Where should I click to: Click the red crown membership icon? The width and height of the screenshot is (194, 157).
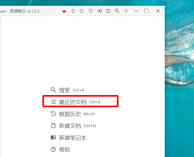(x=64, y=11)
